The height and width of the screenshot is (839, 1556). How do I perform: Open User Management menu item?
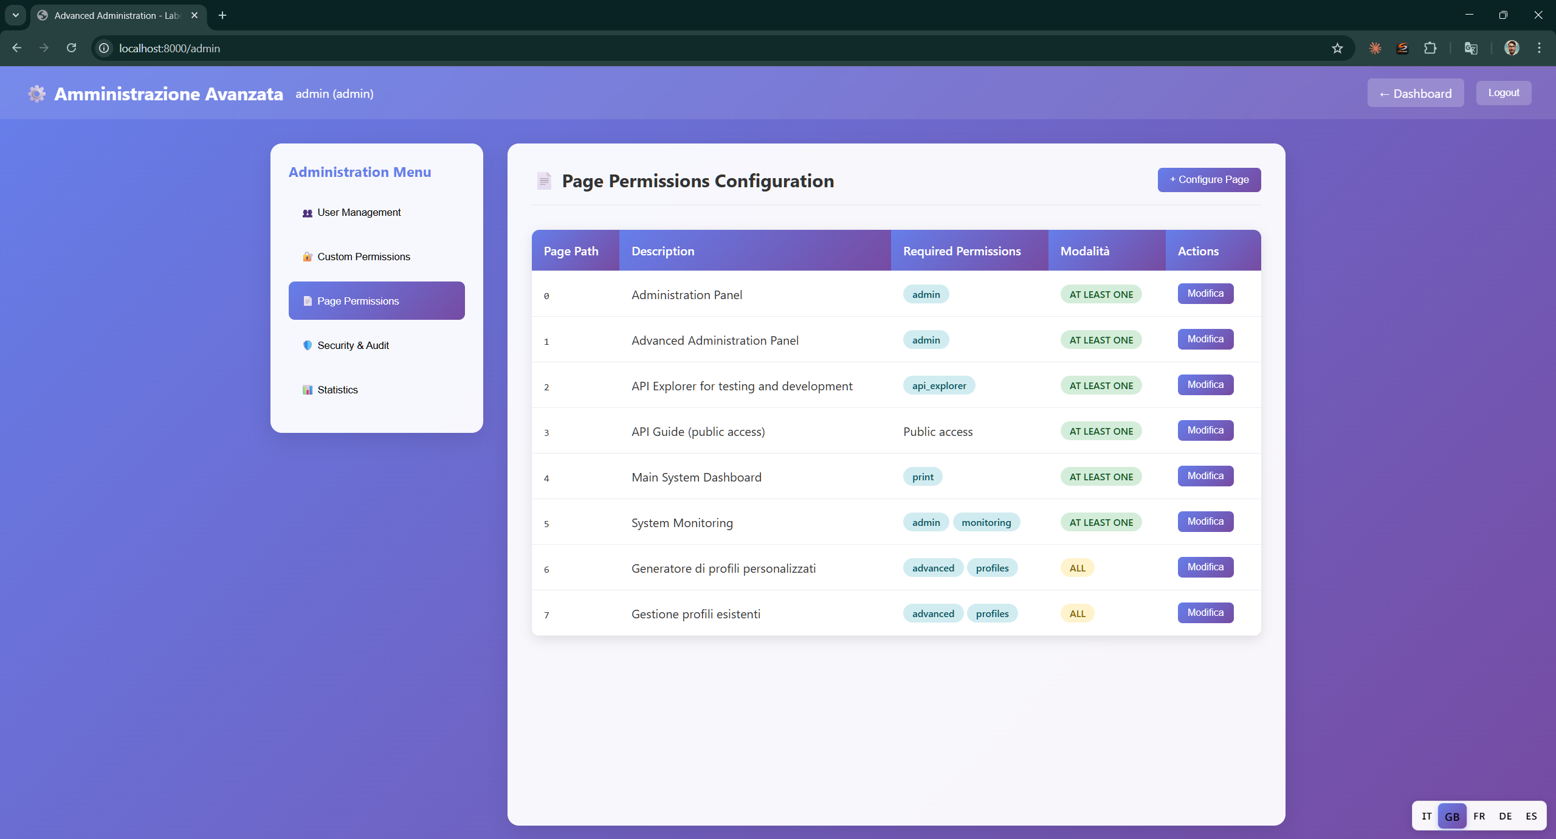point(377,212)
